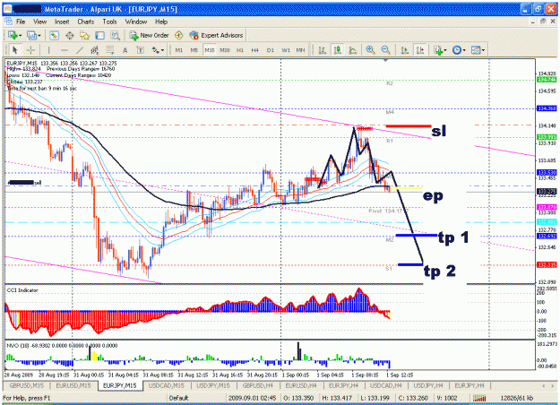Screen dimensions: 560x405
Task: Open the Insert menu
Action: click(x=62, y=22)
